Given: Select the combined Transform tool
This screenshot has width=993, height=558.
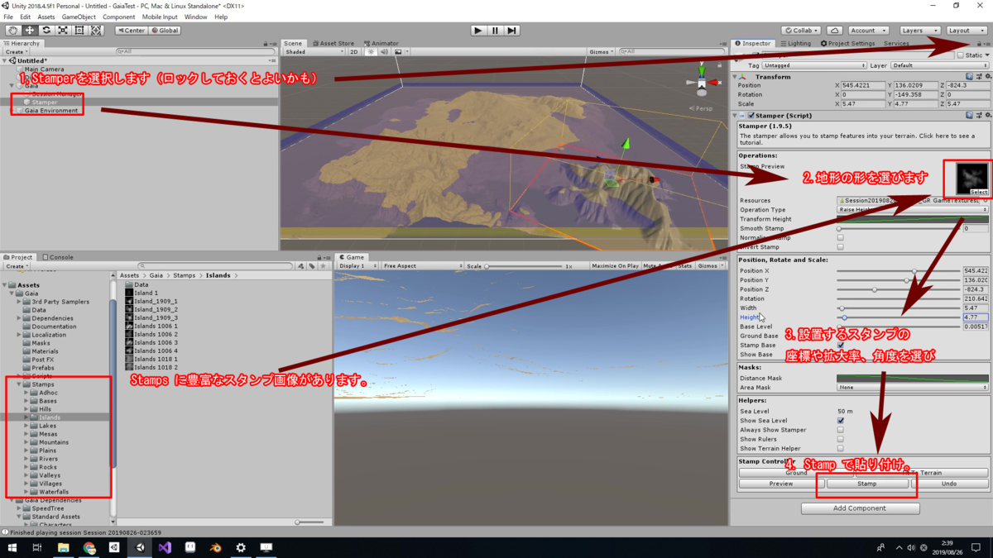Looking at the screenshot, I should [x=97, y=31].
